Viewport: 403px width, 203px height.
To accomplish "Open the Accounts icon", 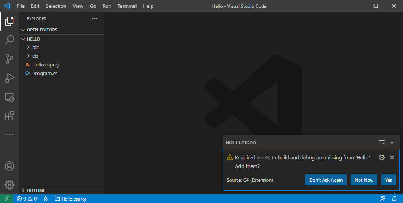I will tap(9, 166).
